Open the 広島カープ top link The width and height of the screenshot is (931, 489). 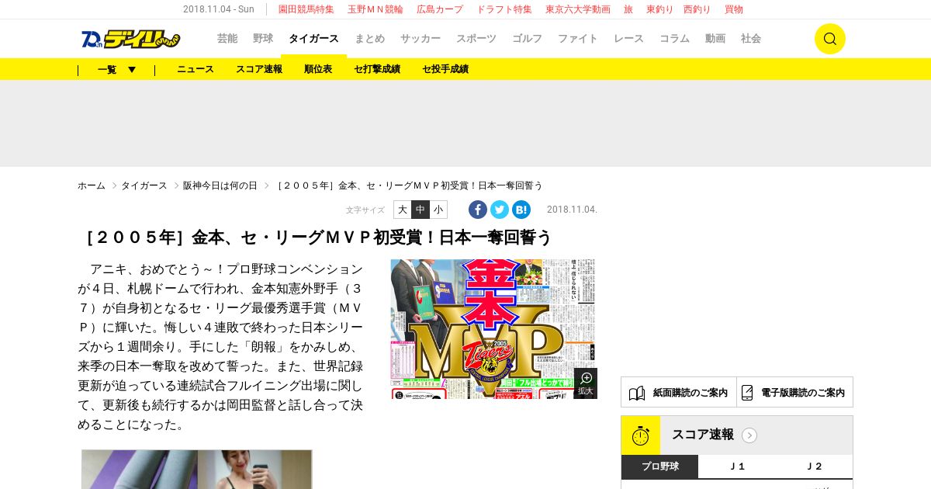pos(440,9)
